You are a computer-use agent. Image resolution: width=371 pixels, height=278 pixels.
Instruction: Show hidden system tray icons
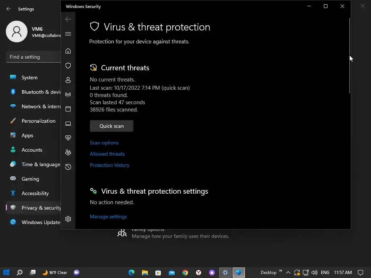pos(288,273)
